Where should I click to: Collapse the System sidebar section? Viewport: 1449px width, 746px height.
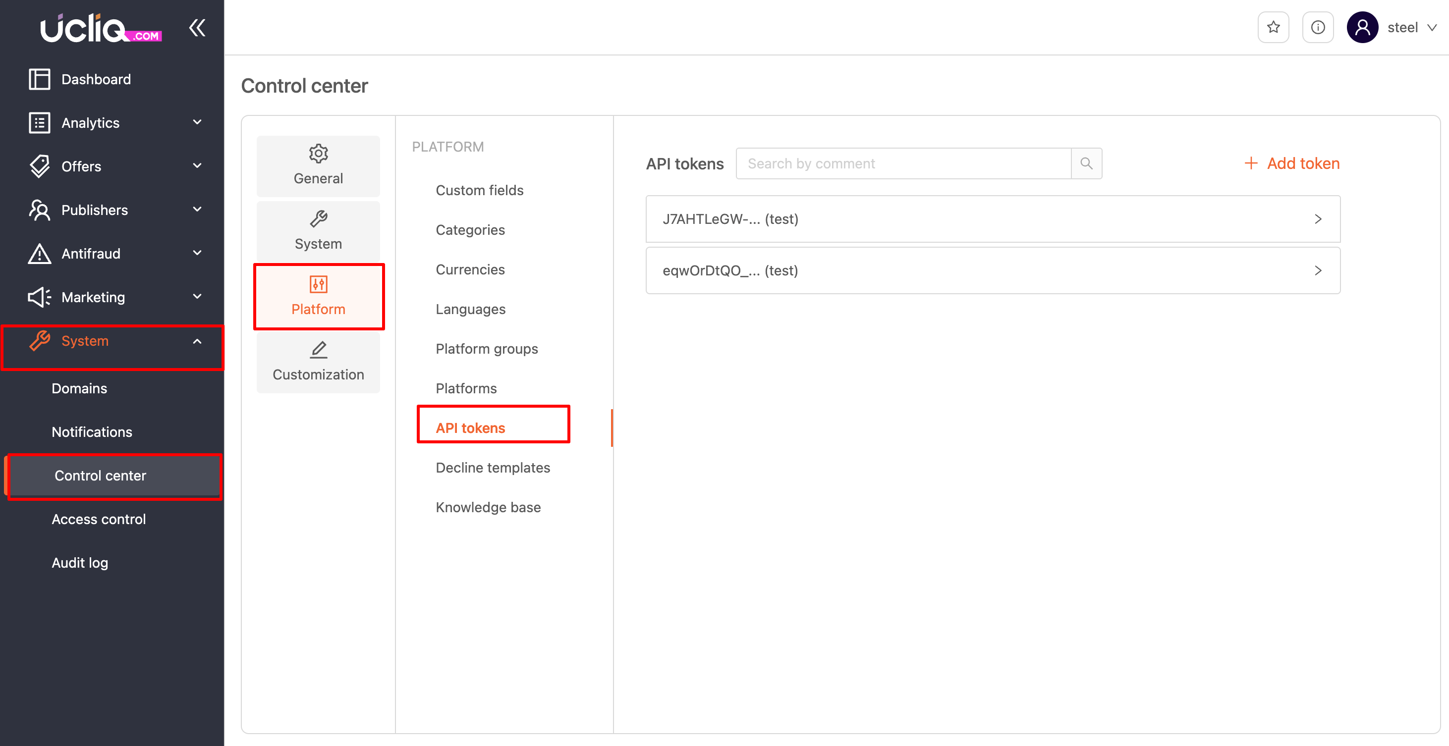(x=197, y=341)
